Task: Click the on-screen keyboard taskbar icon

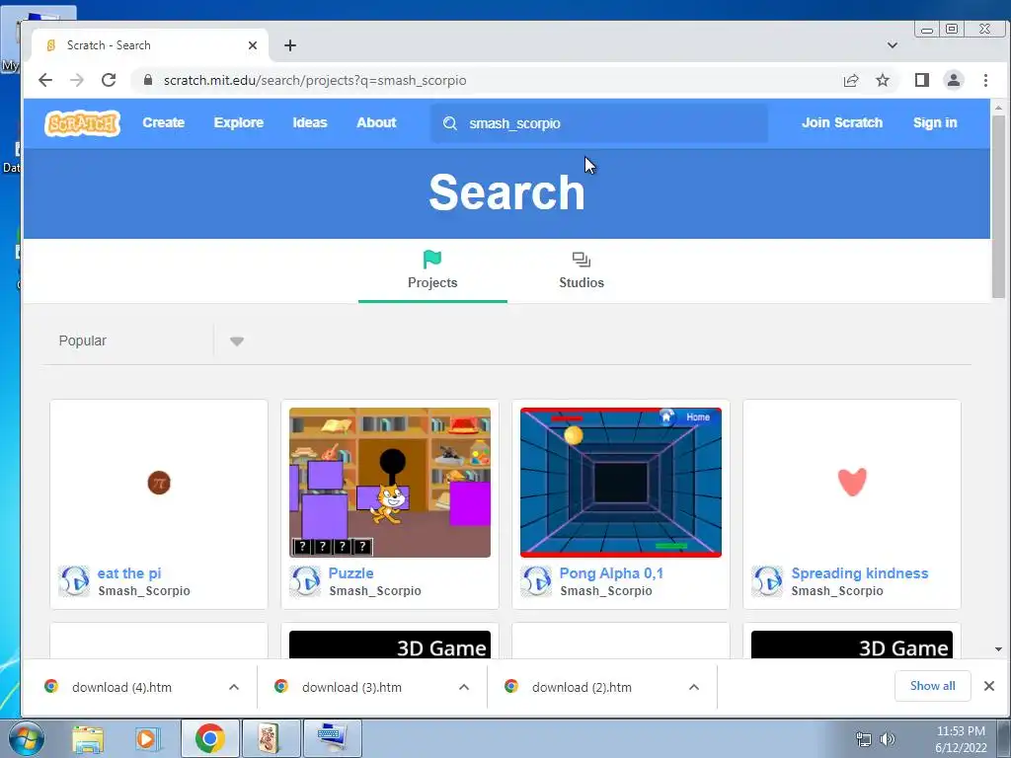Action: [x=332, y=738]
